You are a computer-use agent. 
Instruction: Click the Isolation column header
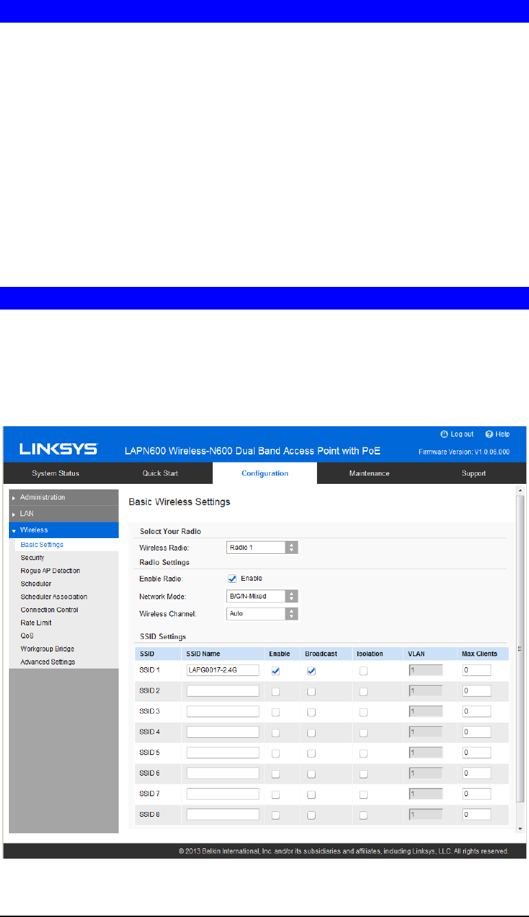(370, 653)
